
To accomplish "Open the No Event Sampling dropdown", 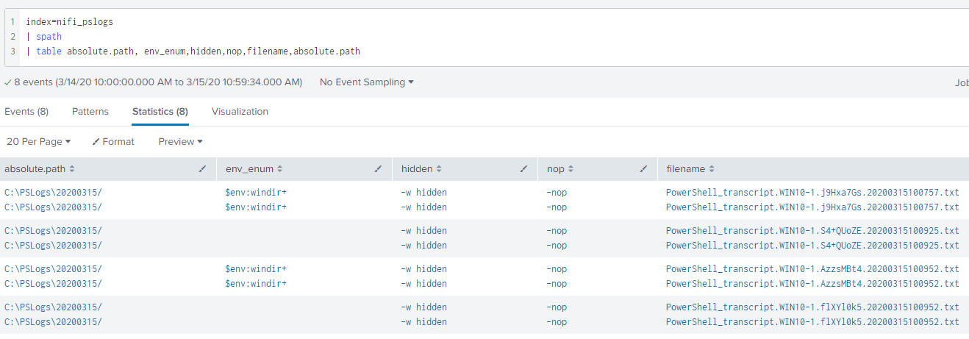I will click(366, 82).
